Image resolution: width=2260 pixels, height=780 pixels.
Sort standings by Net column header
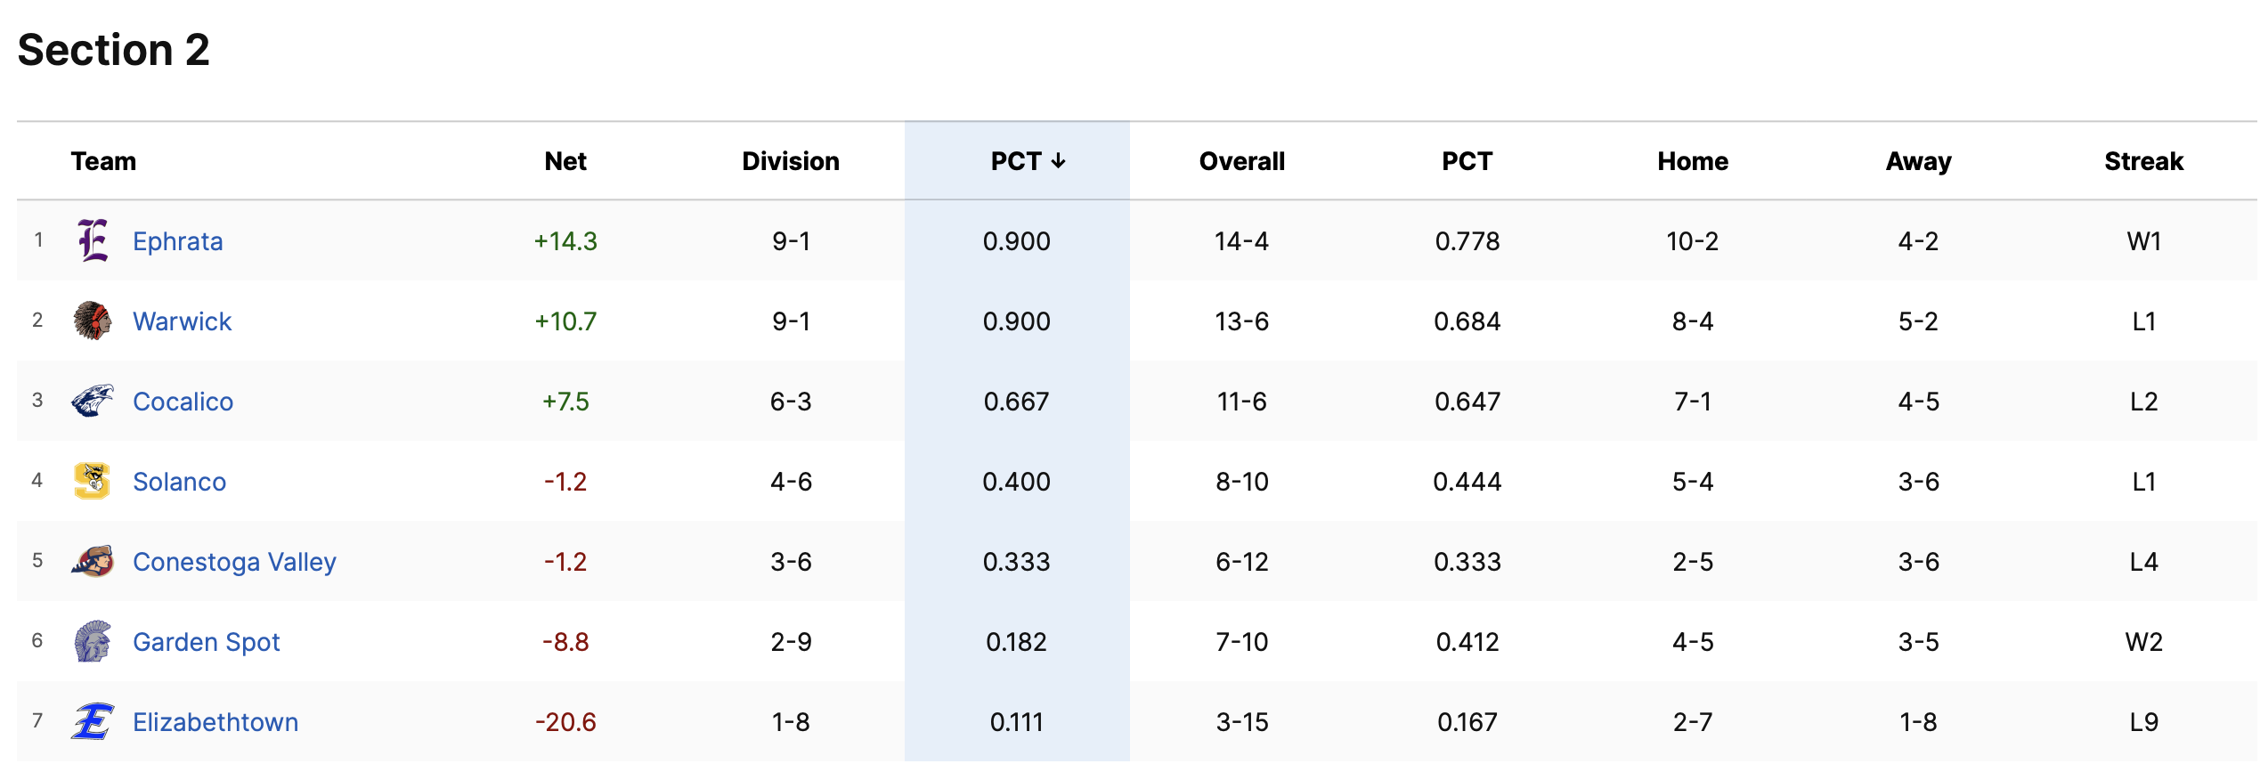tap(565, 161)
